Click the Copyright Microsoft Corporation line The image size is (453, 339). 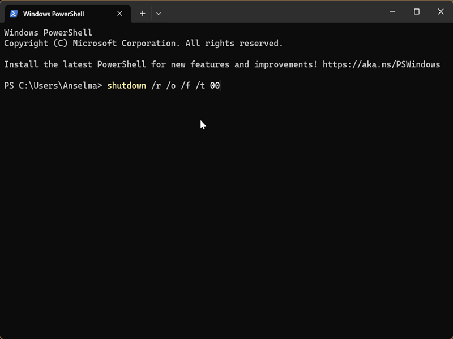coord(143,44)
